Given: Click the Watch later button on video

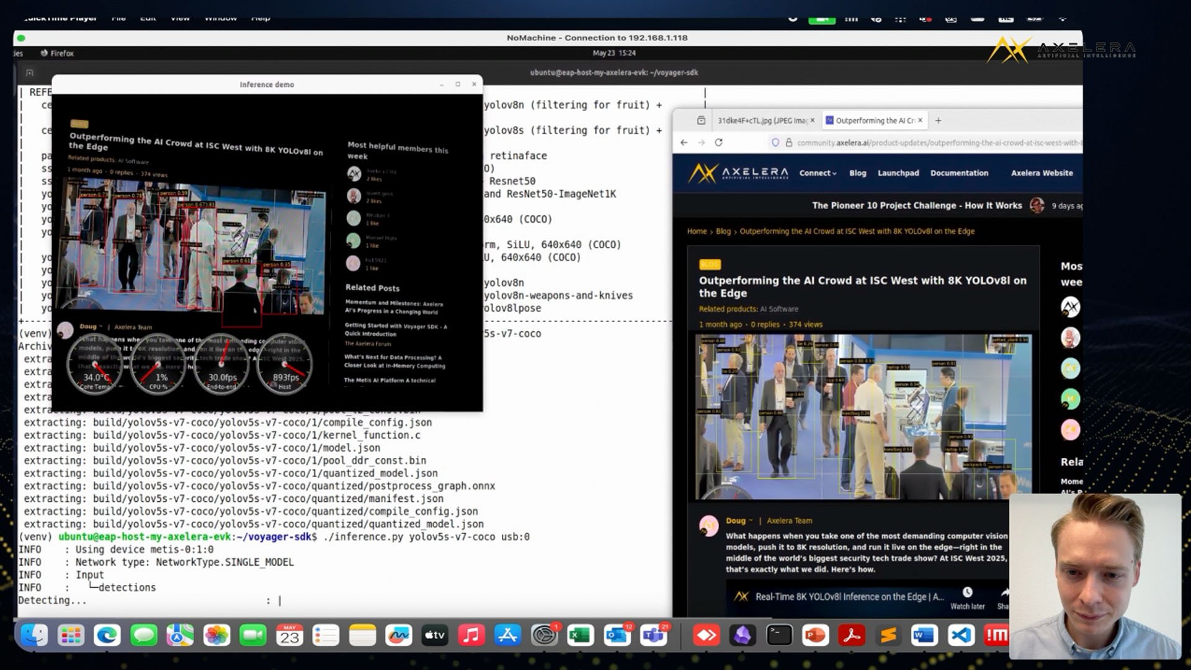Looking at the screenshot, I should click(x=967, y=598).
